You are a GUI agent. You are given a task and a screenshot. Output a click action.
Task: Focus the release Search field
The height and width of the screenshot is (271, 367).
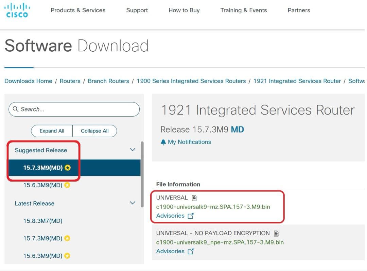(x=74, y=109)
